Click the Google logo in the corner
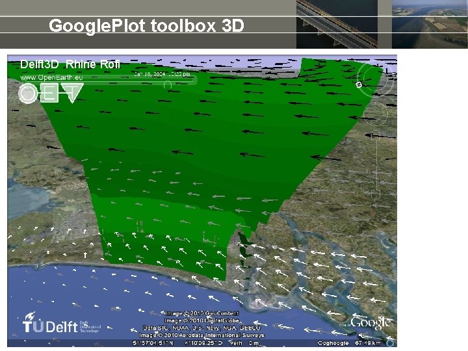 [370, 322]
